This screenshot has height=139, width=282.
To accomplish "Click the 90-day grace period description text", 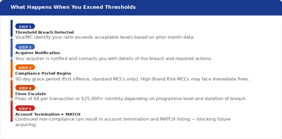I will click(x=132, y=79).
